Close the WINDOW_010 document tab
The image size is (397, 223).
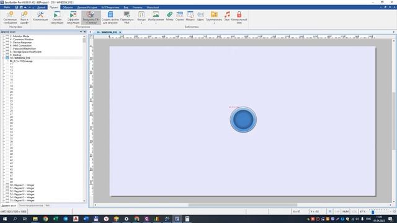120,32
